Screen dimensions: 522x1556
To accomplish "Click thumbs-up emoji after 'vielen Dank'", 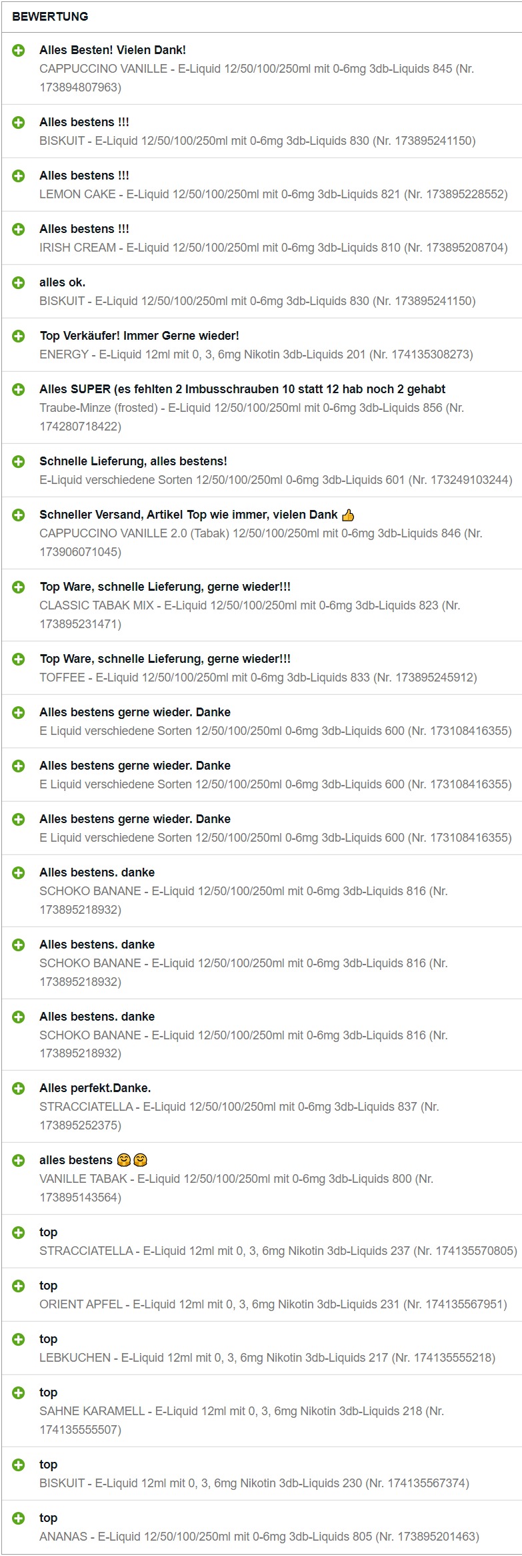I will pos(348,515).
